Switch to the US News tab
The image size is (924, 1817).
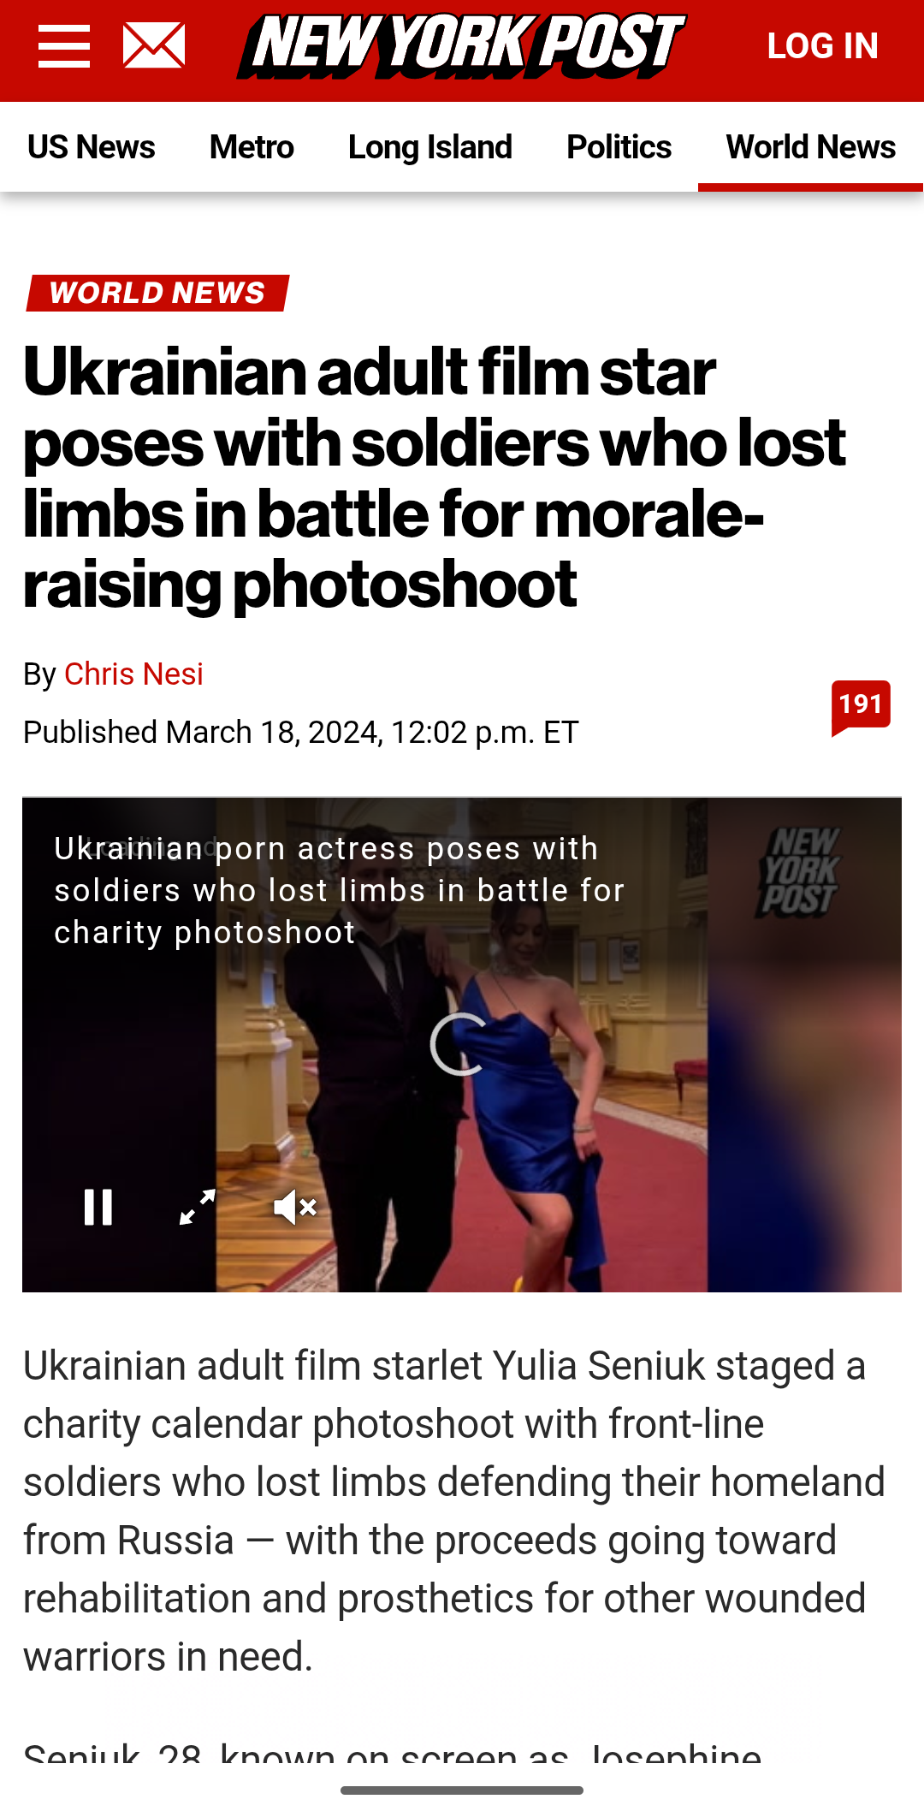tap(92, 147)
